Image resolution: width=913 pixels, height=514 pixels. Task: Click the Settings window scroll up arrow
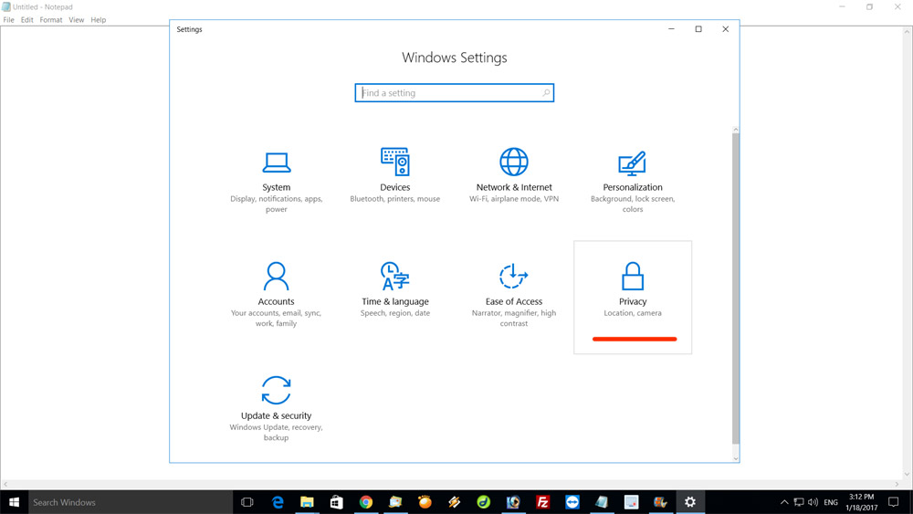[x=735, y=130]
